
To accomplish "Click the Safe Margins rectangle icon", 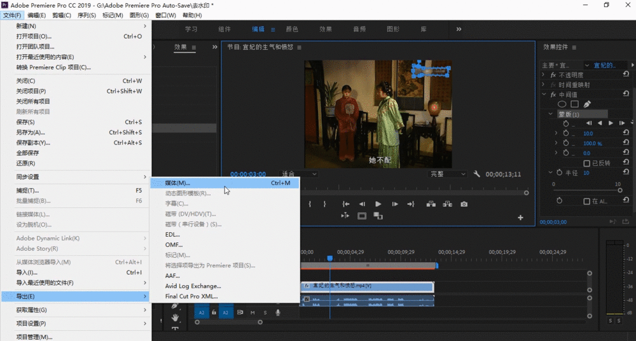I will click(362, 216).
